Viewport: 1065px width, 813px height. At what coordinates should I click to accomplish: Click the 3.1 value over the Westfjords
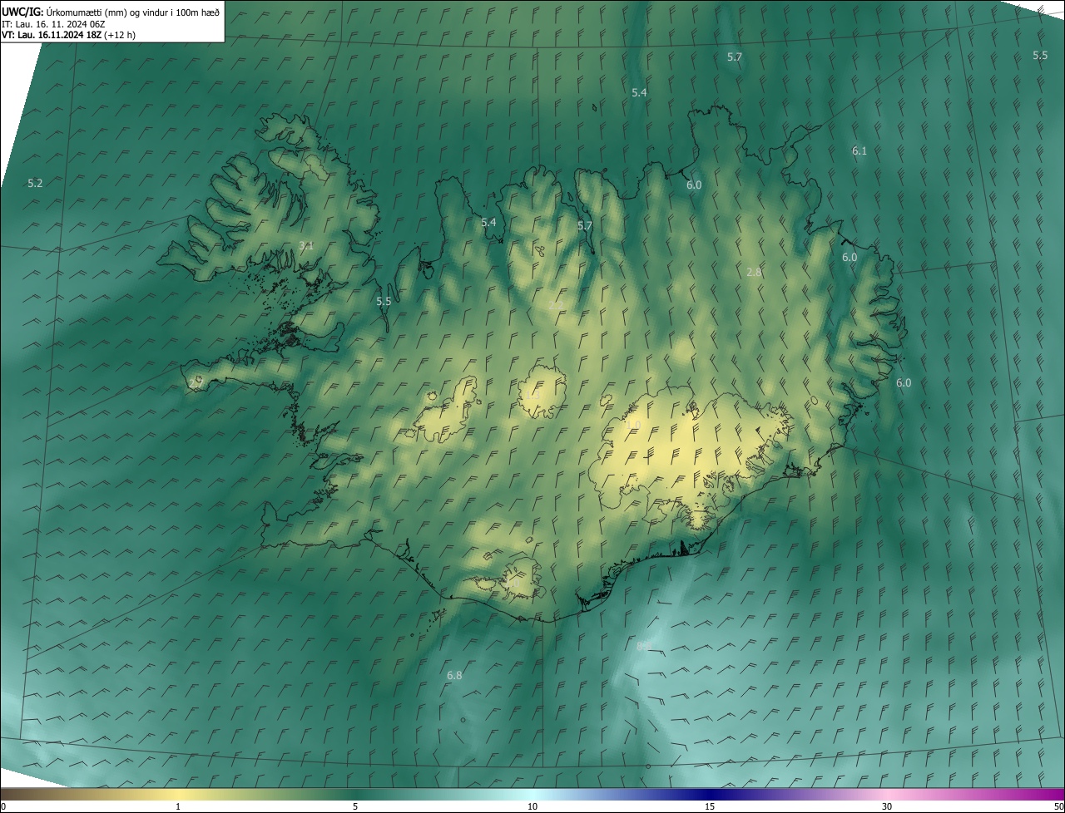point(306,245)
